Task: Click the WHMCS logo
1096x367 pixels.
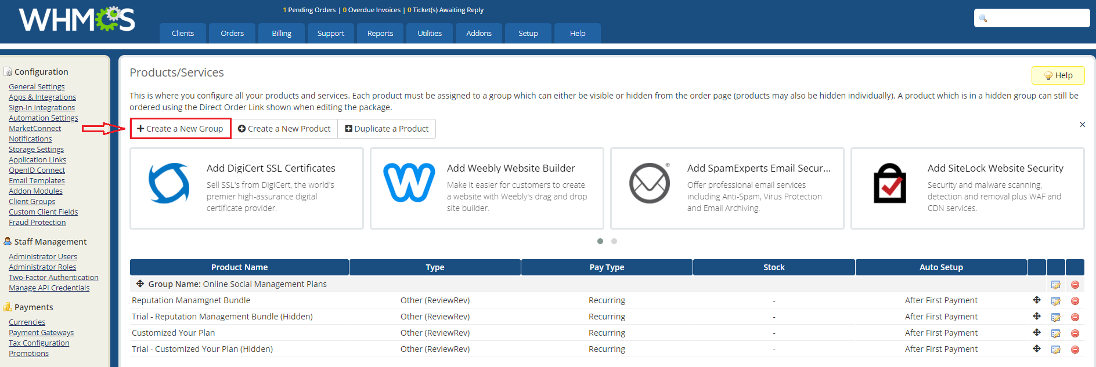Action: pyautogui.click(x=77, y=19)
